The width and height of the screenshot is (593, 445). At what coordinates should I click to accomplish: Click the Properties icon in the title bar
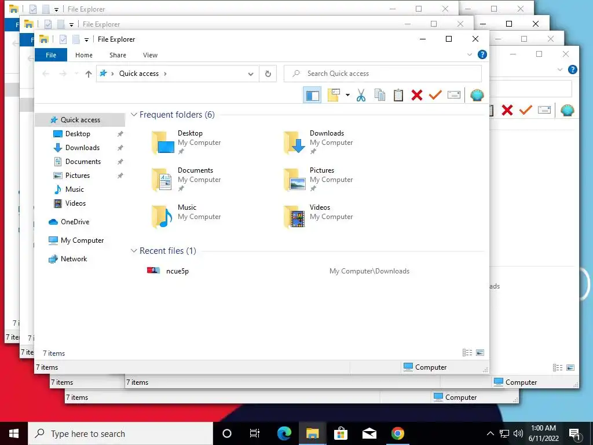63,39
